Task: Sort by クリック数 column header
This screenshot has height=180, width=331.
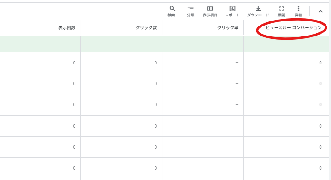Action: [146, 28]
